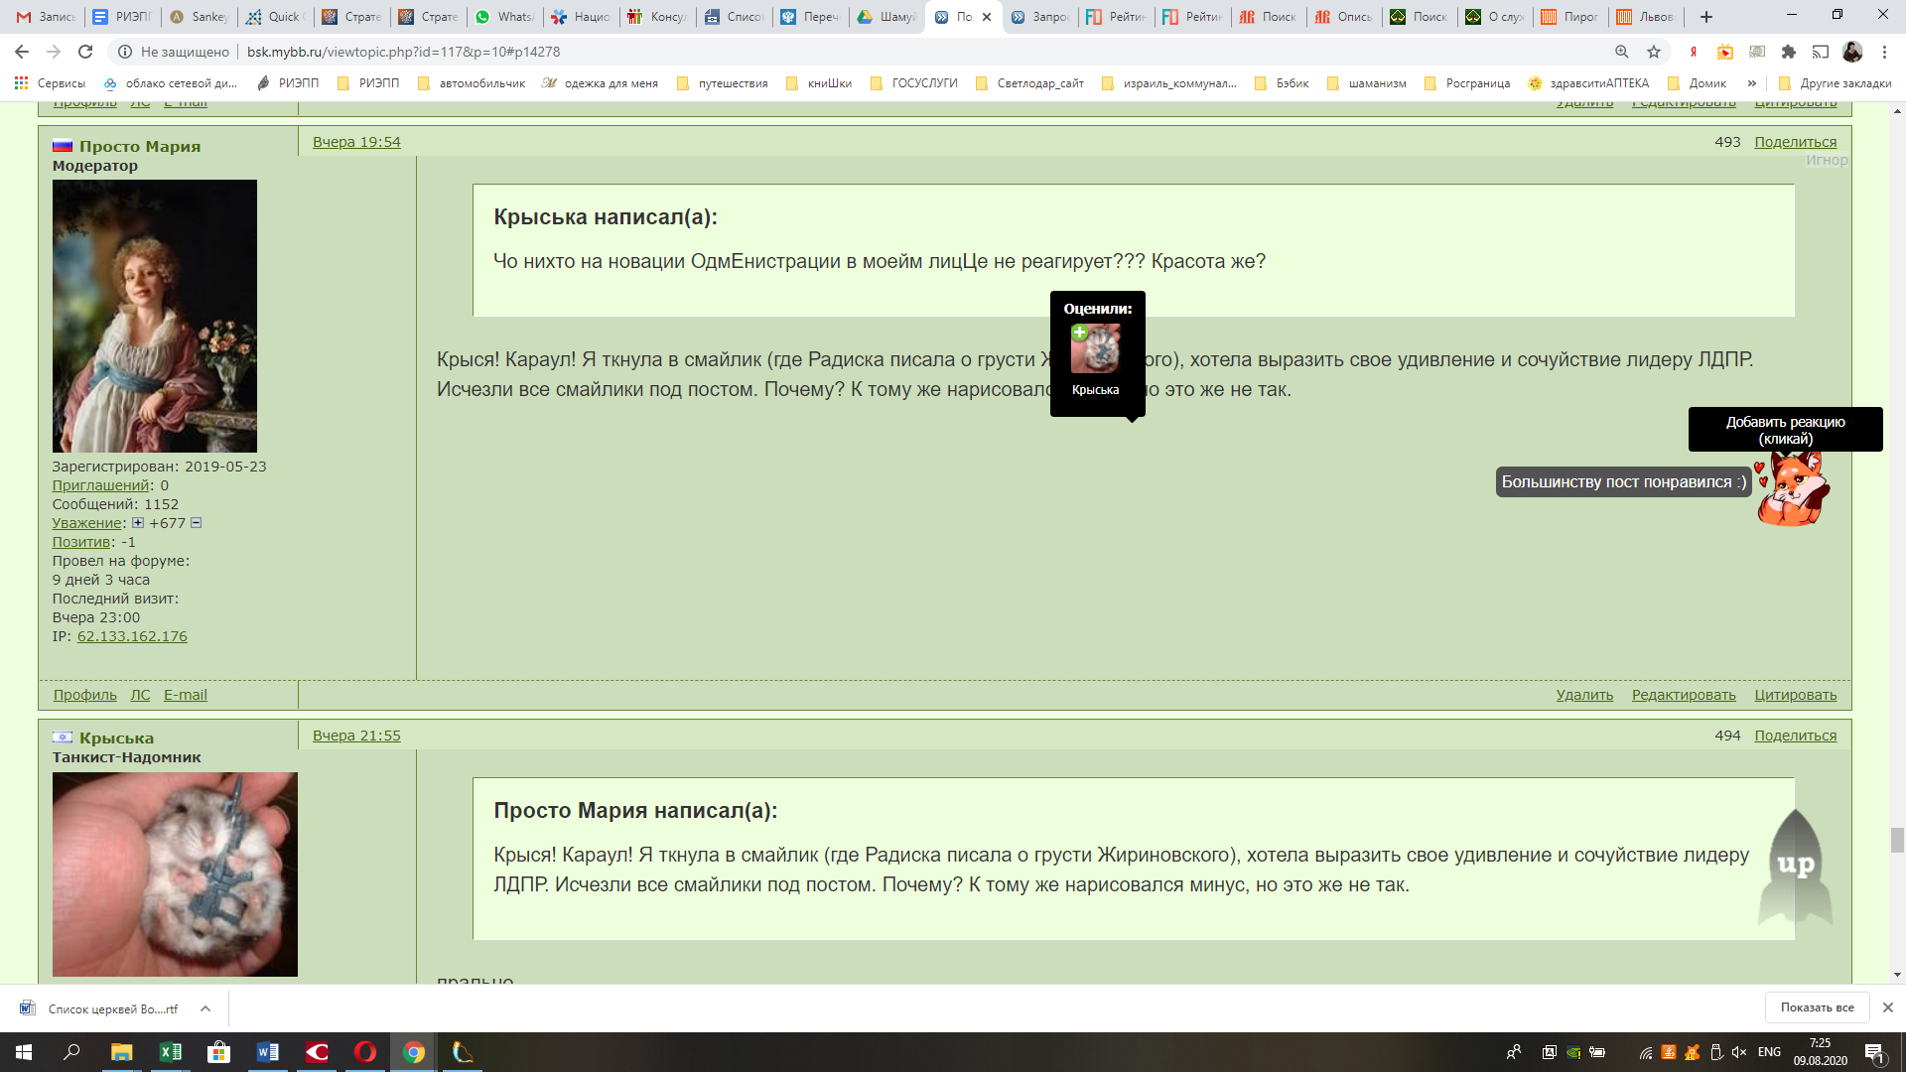Click muted volume icon in tray
Screen dimensions: 1906x1072
click(1738, 1052)
